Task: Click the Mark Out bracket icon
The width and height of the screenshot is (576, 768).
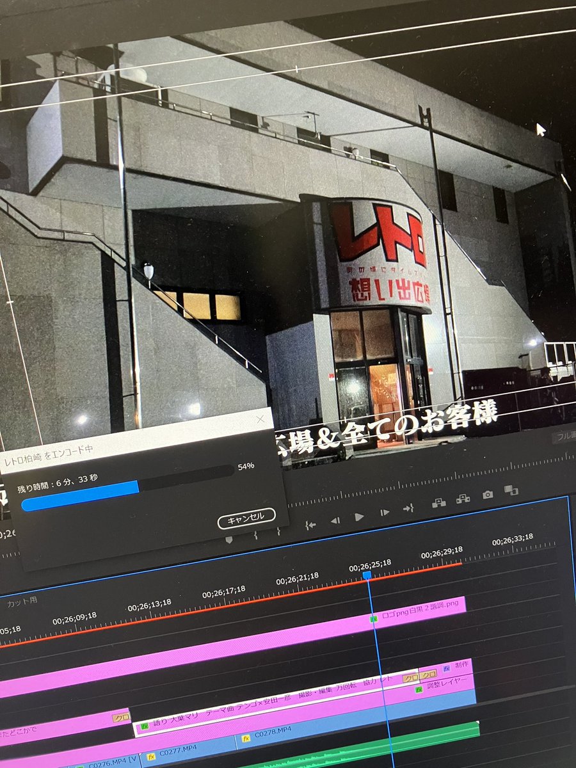Action: coord(278,531)
